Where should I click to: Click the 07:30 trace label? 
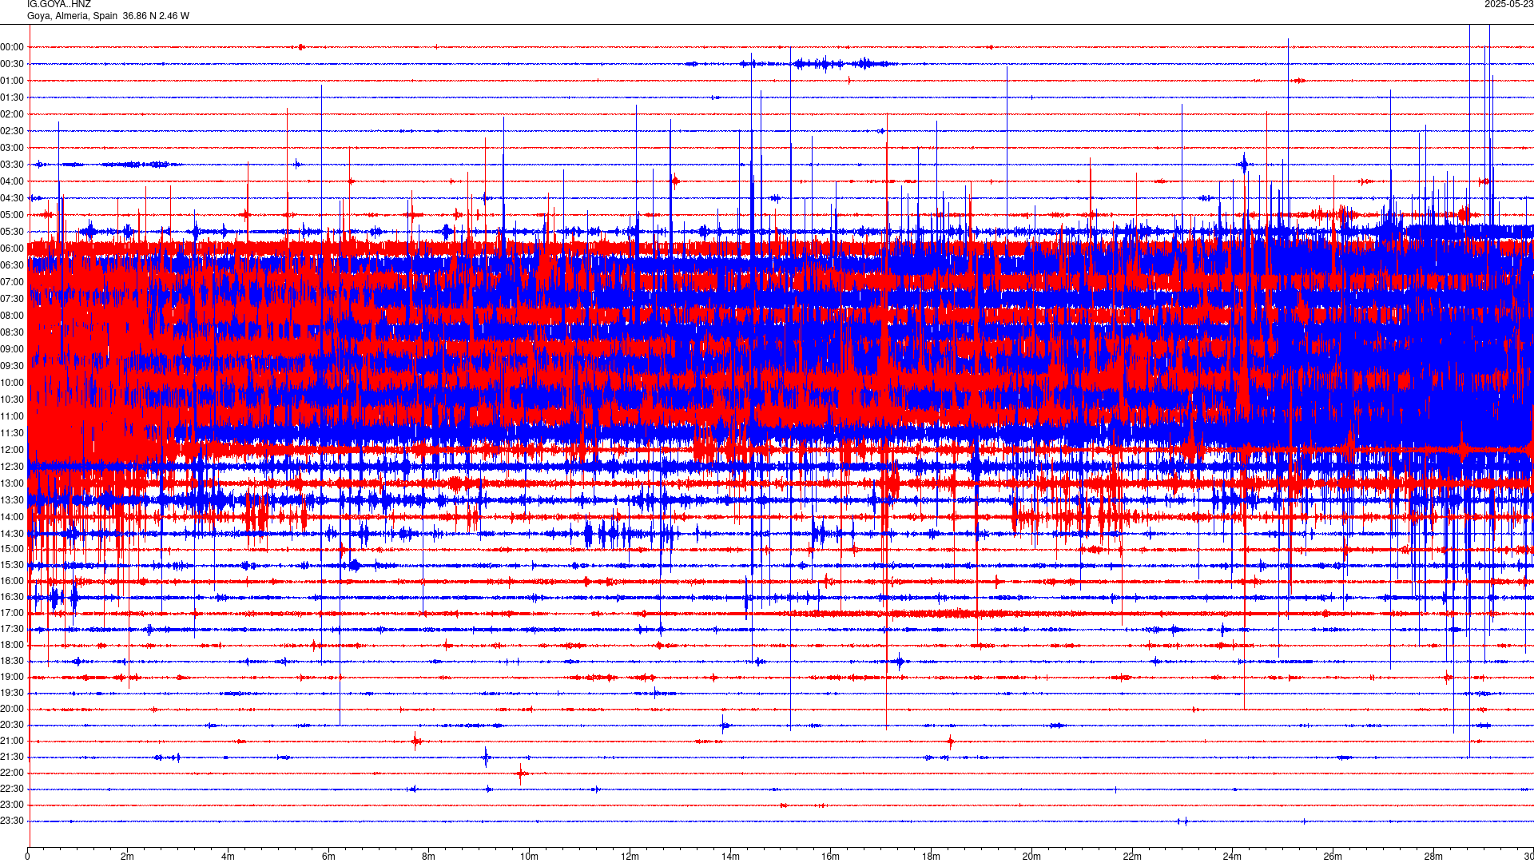[x=12, y=300]
